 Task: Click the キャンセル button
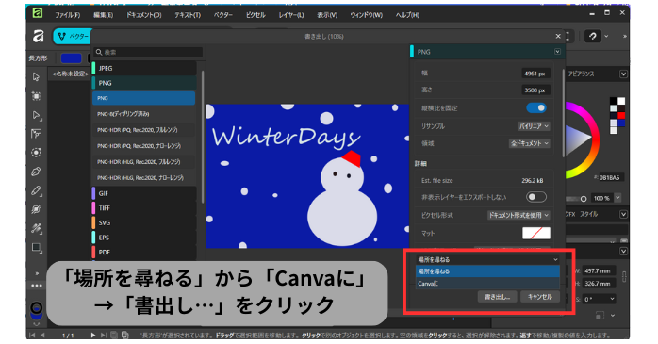pos(539,297)
